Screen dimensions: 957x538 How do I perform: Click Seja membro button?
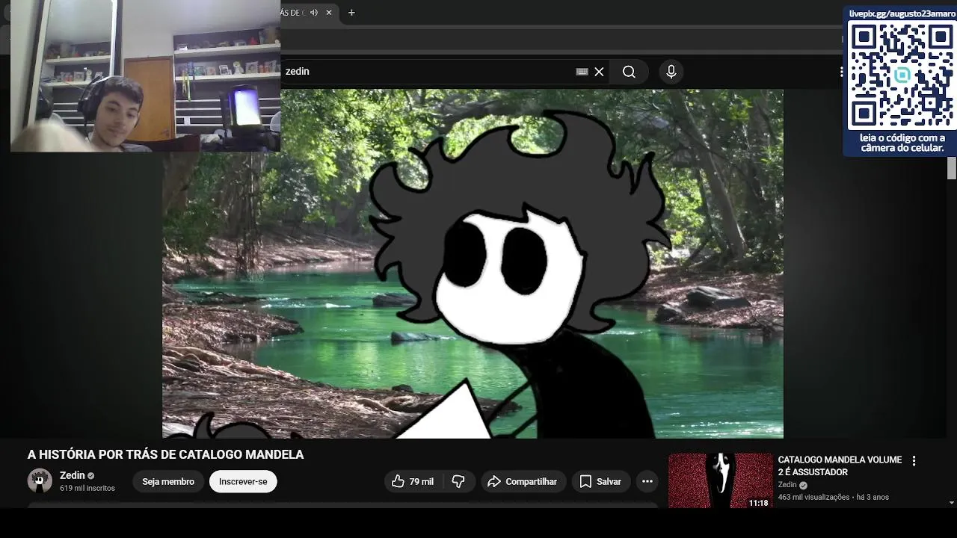[x=168, y=482]
